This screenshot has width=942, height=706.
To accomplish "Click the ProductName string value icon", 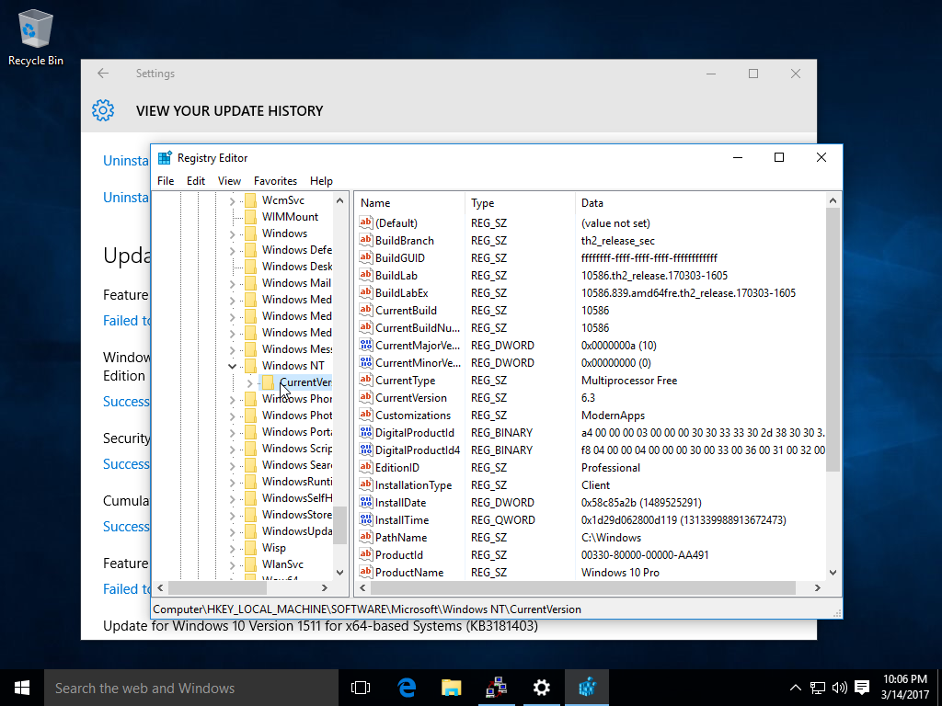I will click(366, 572).
